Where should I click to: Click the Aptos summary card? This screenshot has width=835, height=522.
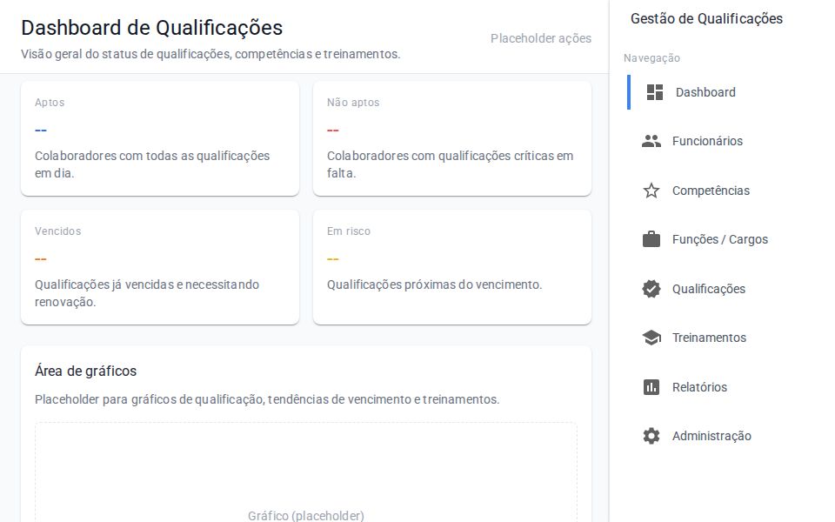160,137
